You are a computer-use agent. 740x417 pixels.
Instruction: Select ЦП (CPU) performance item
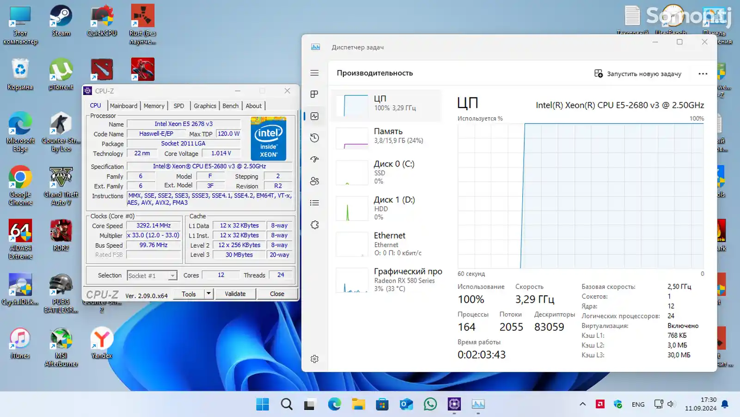[x=387, y=105]
